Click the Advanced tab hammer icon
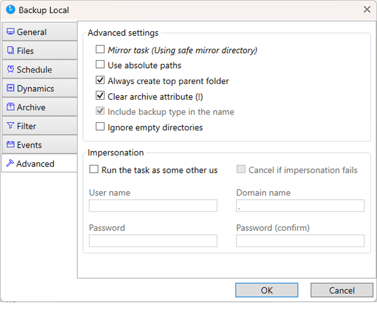Screen dimensions: 377x330 [10, 163]
